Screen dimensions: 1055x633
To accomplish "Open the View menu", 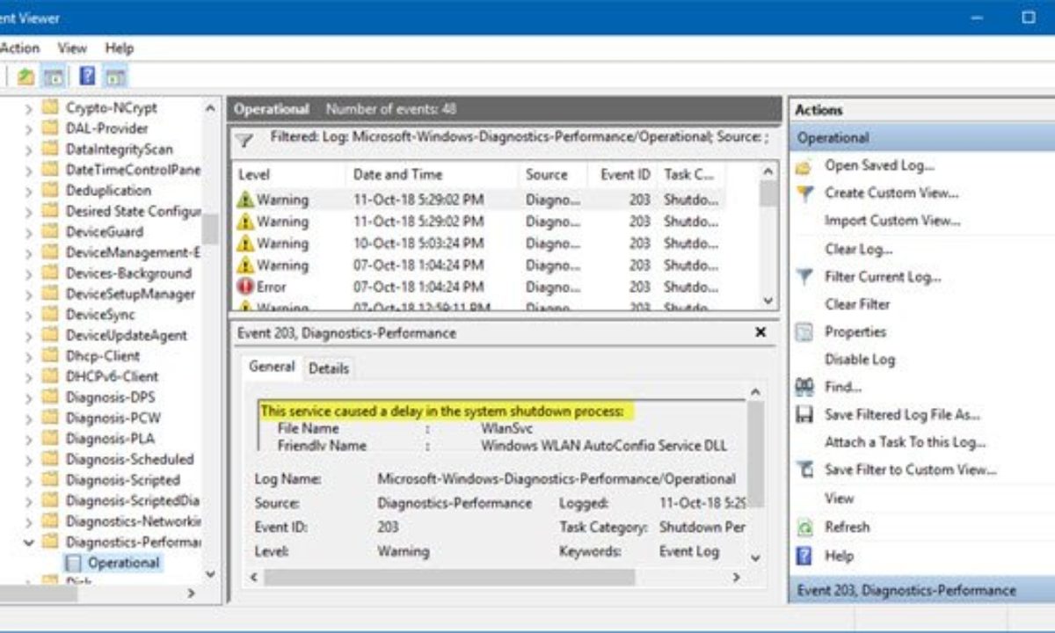I will (72, 48).
